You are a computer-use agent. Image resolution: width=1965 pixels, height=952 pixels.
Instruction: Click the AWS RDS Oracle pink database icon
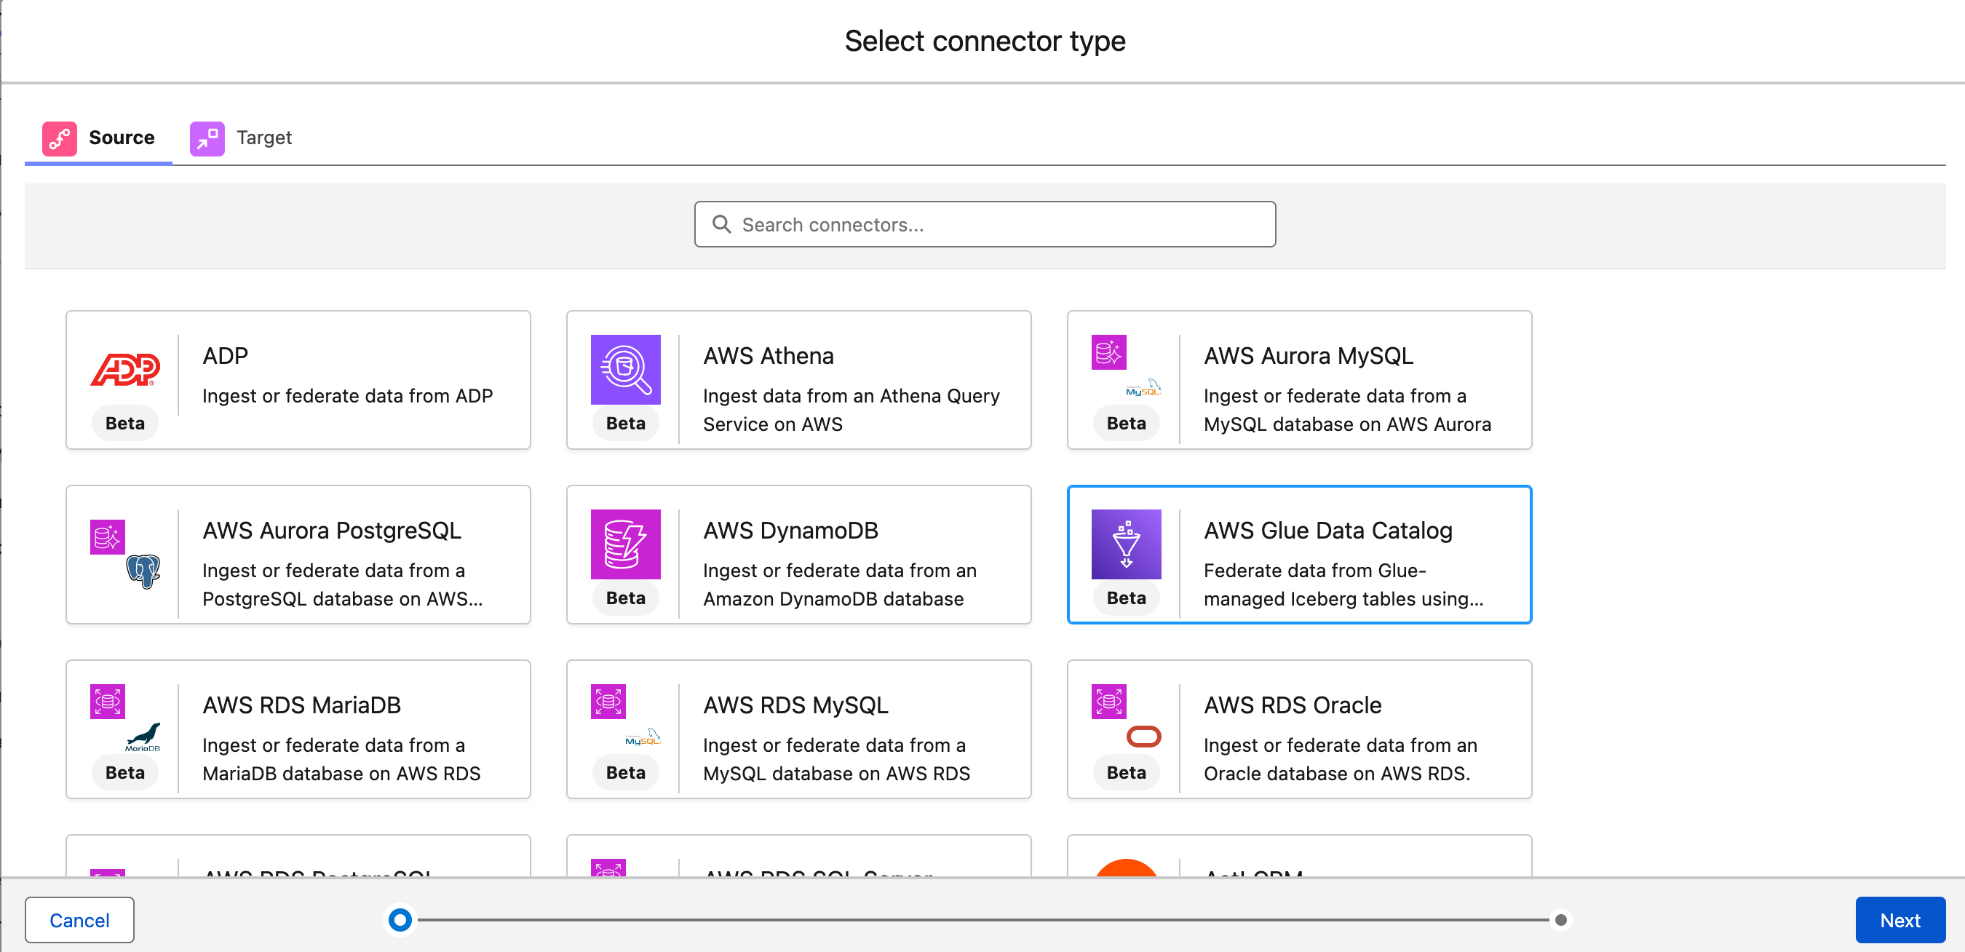coord(1108,701)
